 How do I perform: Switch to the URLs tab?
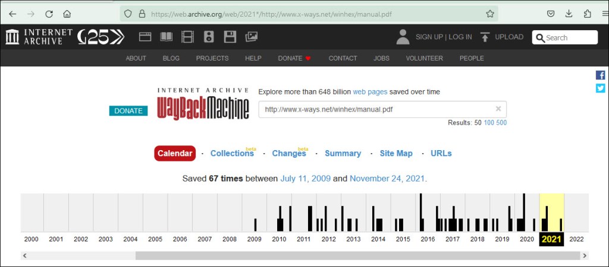point(441,154)
